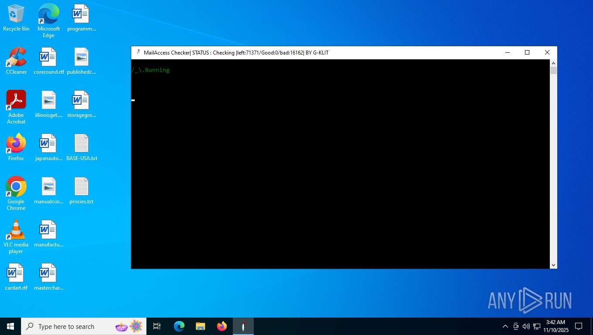Viewport: 593px width, 335px height.
Task: Open File Explorer from the taskbar
Action: coord(201,326)
